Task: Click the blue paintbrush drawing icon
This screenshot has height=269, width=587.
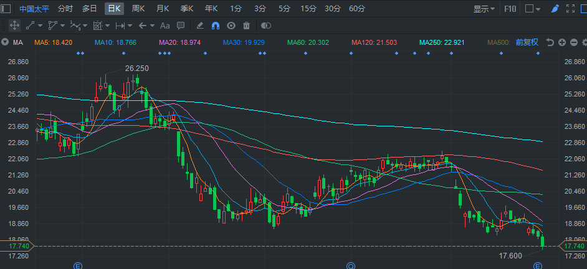Action: coord(555,8)
